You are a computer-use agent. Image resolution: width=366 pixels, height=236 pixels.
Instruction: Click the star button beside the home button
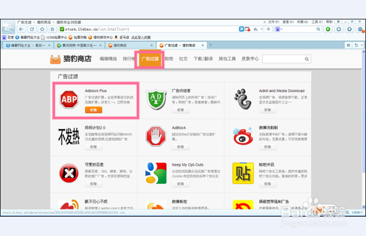[x=52, y=29]
